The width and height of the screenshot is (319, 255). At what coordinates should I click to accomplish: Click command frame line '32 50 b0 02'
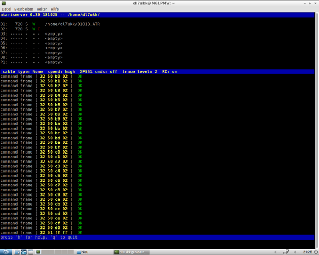41,76
